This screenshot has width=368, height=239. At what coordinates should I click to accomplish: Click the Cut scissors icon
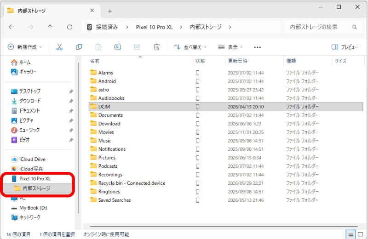click(59, 47)
